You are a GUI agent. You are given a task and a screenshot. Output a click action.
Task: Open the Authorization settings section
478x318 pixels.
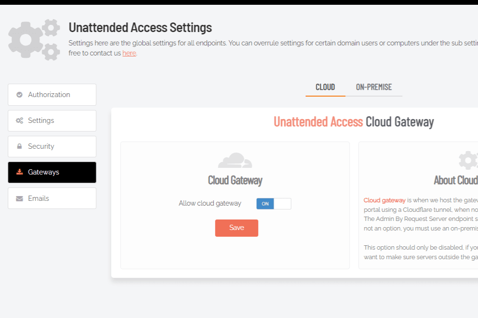coord(52,95)
